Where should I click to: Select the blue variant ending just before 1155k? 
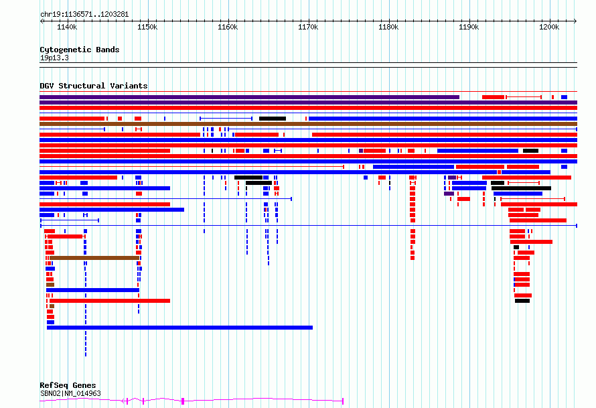click(x=112, y=210)
